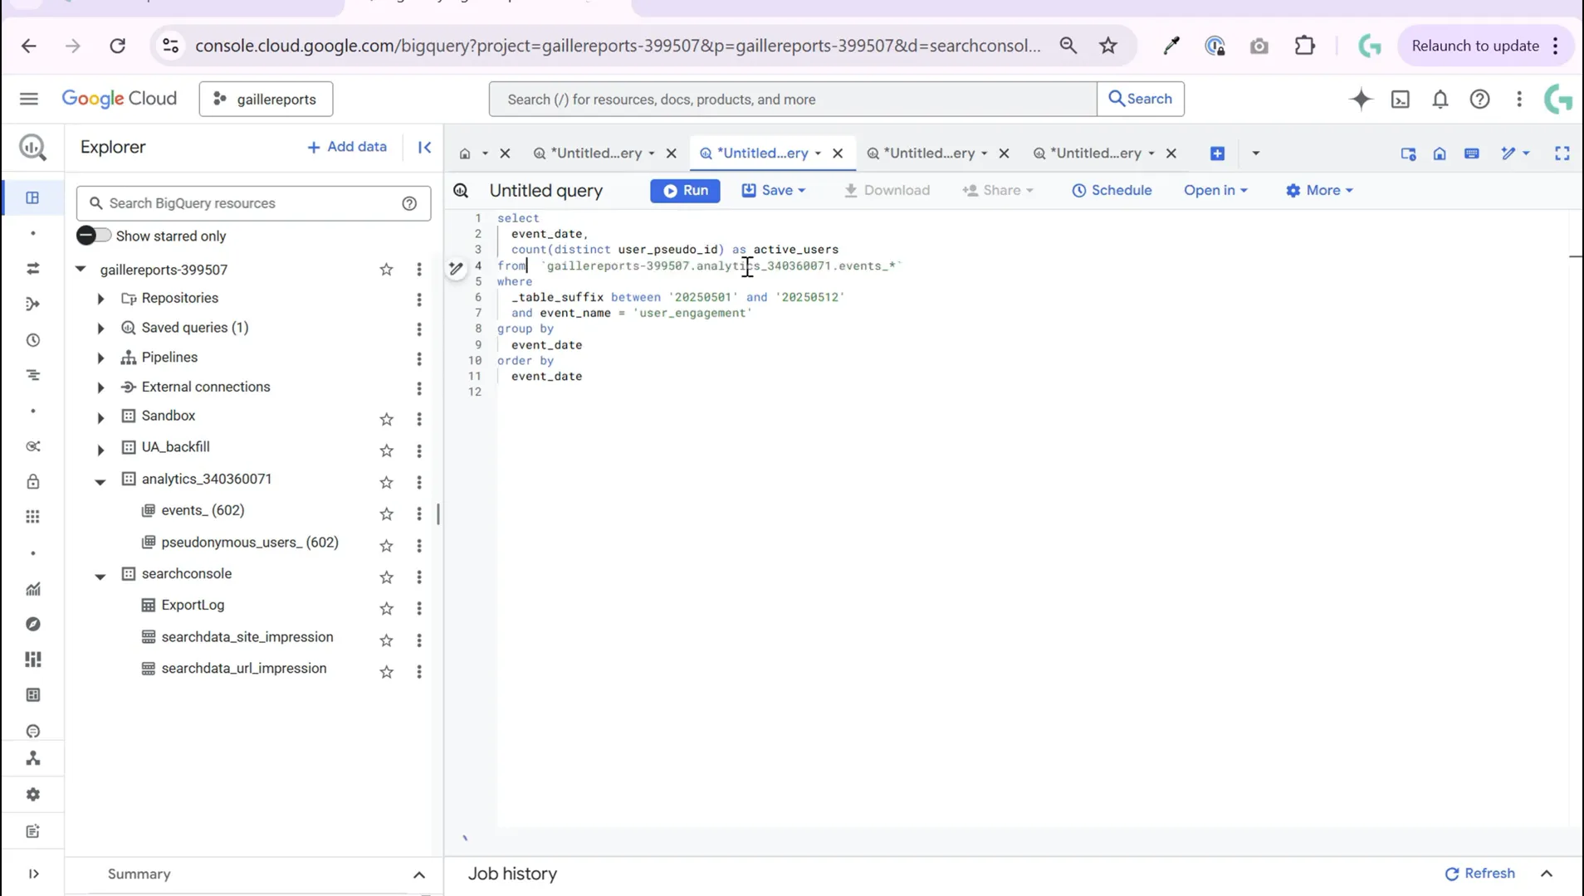Screen dimensions: 1584x896
Task: Open the More settings dropdown
Action: (1319, 190)
